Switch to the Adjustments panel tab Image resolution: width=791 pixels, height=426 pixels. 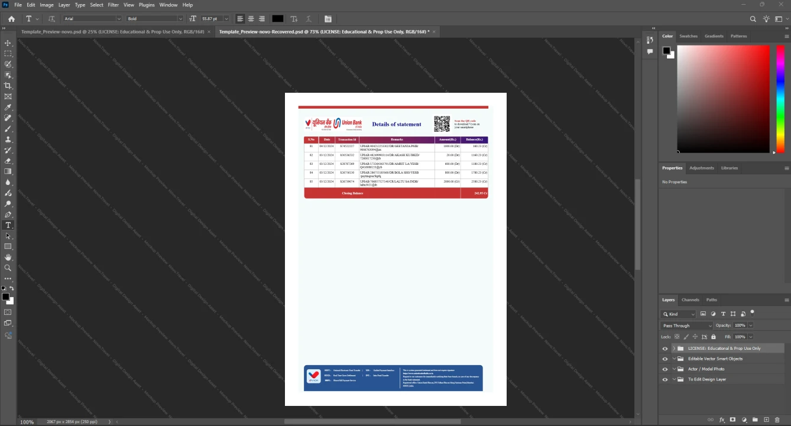click(702, 168)
